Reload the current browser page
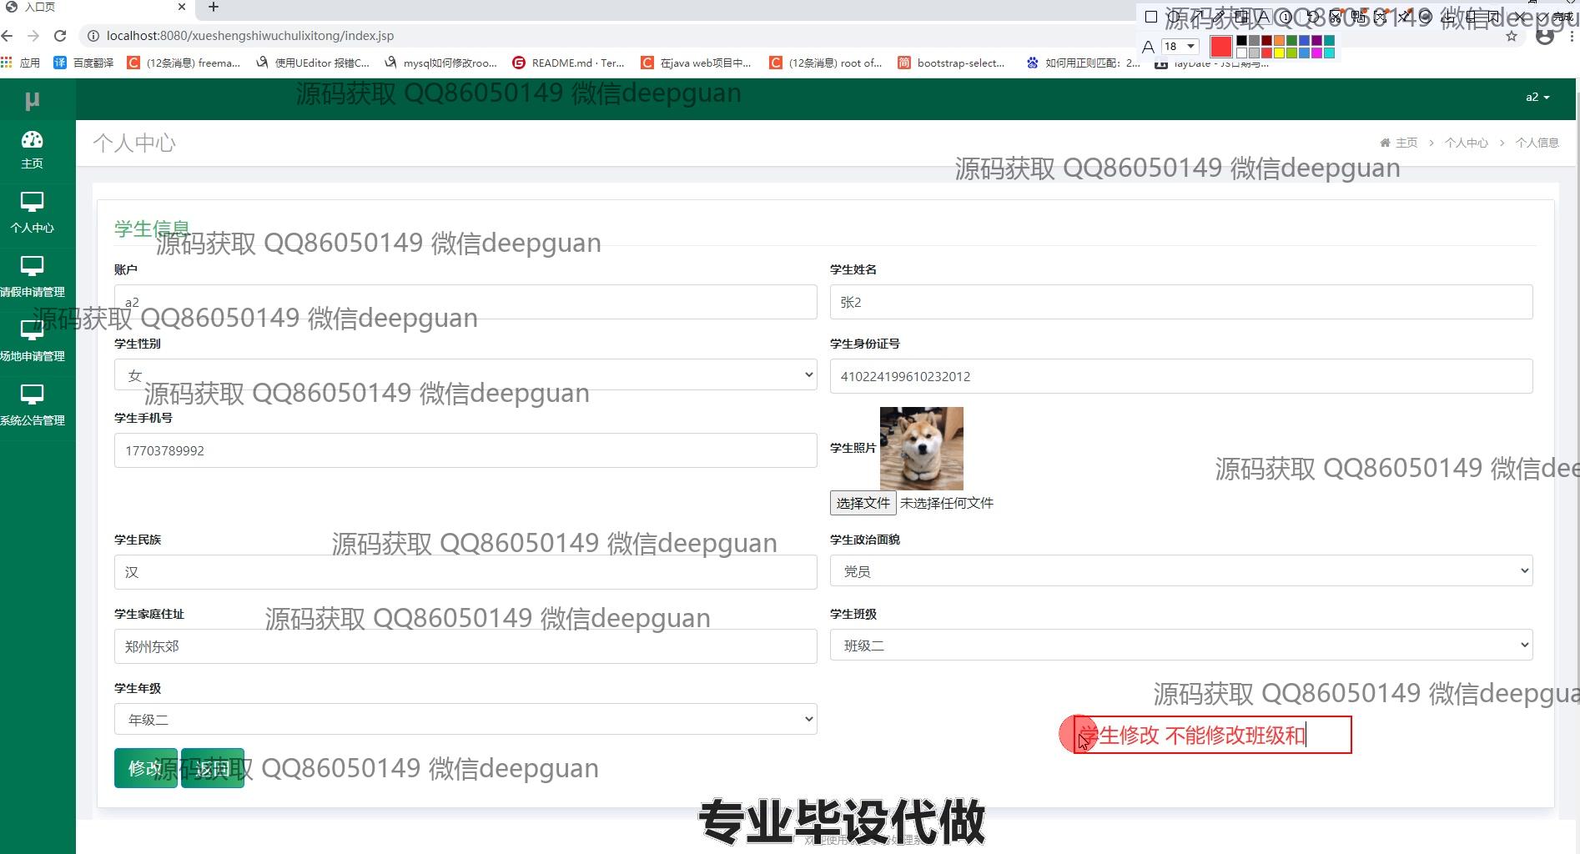The height and width of the screenshot is (854, 1580). pyautogui.click(x=60, y=36)
